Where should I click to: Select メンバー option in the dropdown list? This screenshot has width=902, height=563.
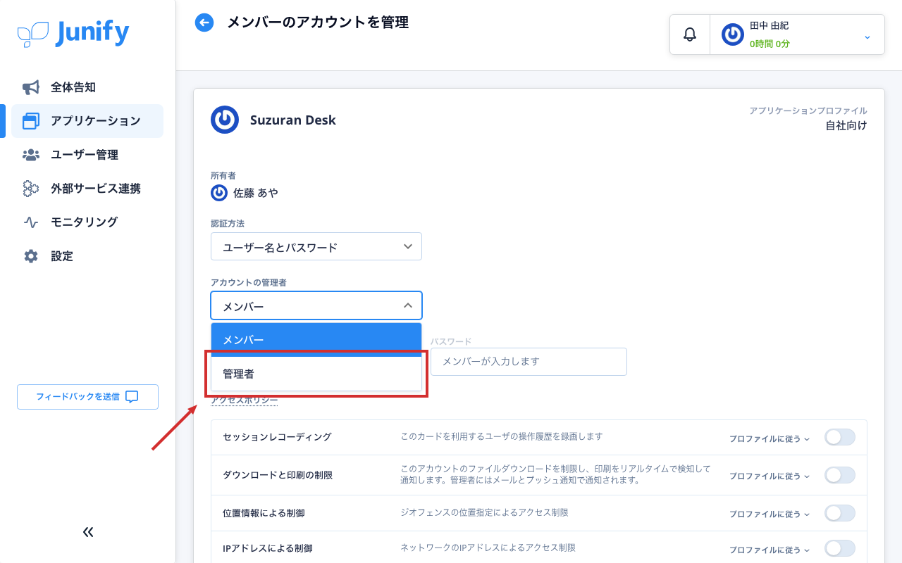(316, 340)
